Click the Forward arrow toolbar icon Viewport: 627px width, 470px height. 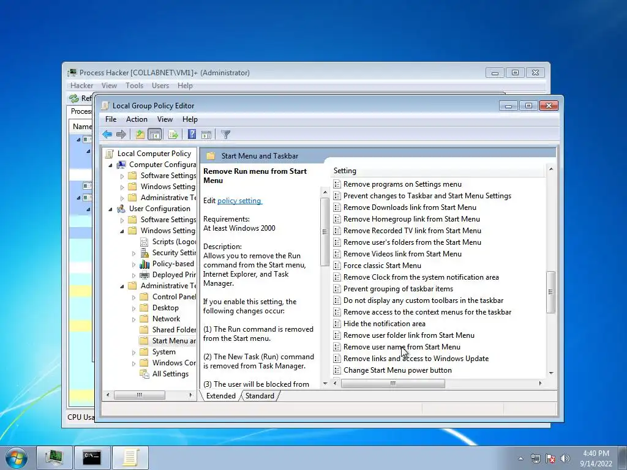point(121,135)
